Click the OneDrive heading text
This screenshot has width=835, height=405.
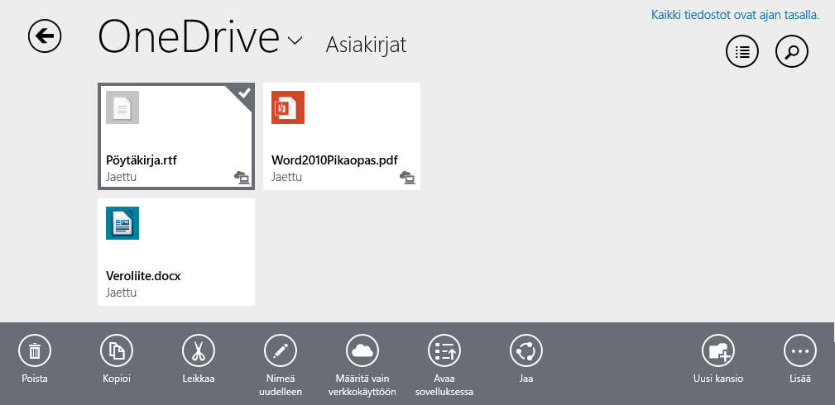coord(189,37)
